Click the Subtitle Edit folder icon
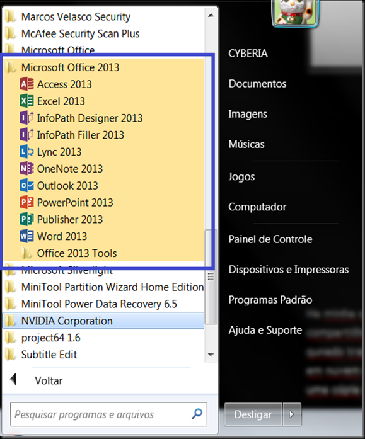365x439 pixels. (11, 355)
